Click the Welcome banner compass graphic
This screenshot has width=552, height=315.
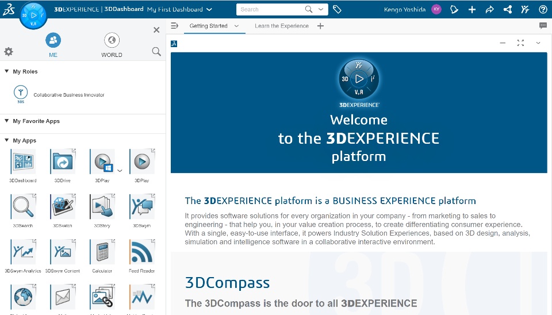coord(359,79)
